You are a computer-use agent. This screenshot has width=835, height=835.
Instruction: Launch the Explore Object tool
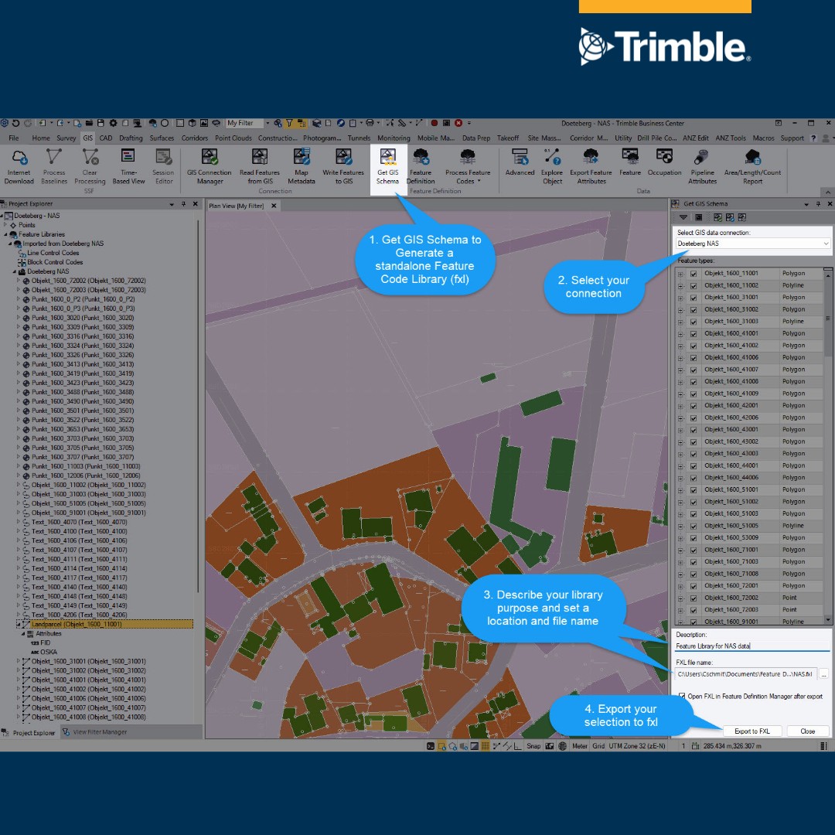[552, 167]
